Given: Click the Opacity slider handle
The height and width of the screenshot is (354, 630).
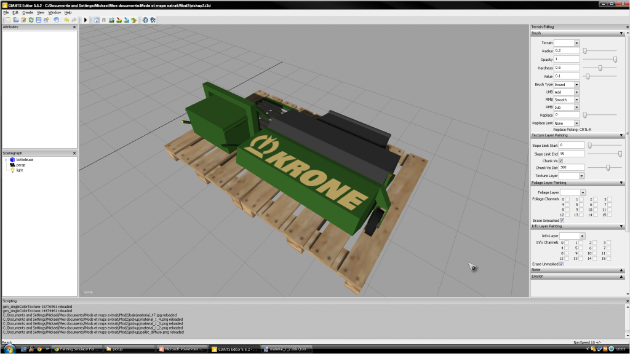Looking at the screenshot, I should click(615, 60).
